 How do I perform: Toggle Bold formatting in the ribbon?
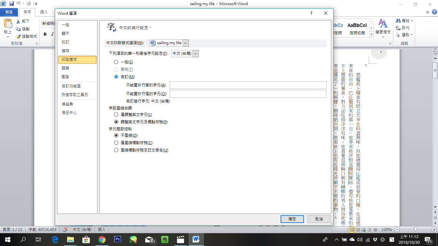coord(45,34)
